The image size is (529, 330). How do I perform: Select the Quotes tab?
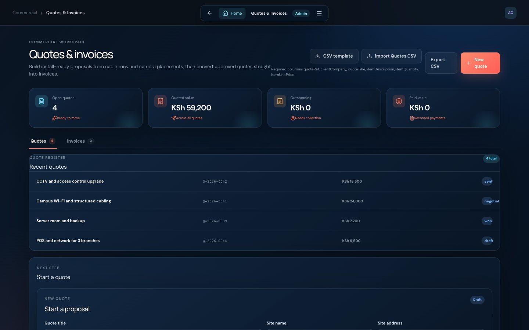(43, 141)
